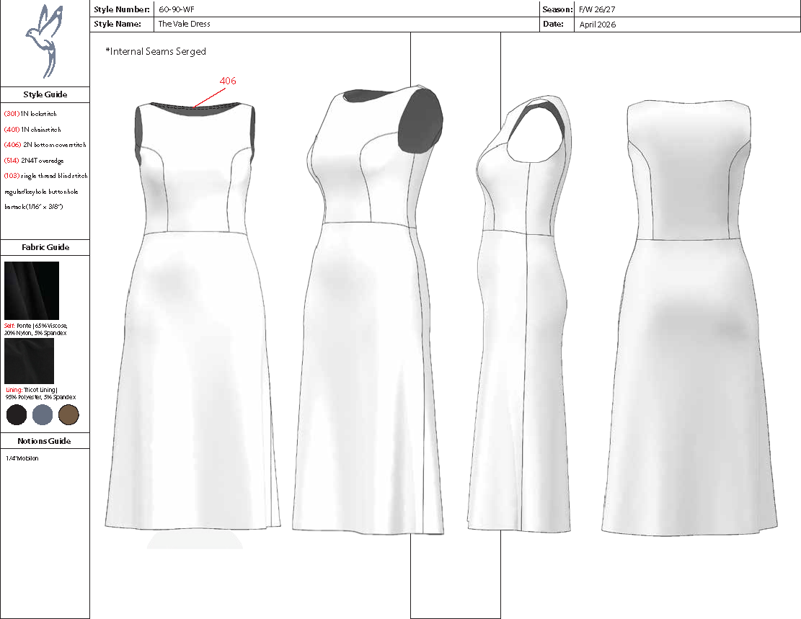Open the Fabric Guide section header
The image size is (801, 619).
click(45, 247)
